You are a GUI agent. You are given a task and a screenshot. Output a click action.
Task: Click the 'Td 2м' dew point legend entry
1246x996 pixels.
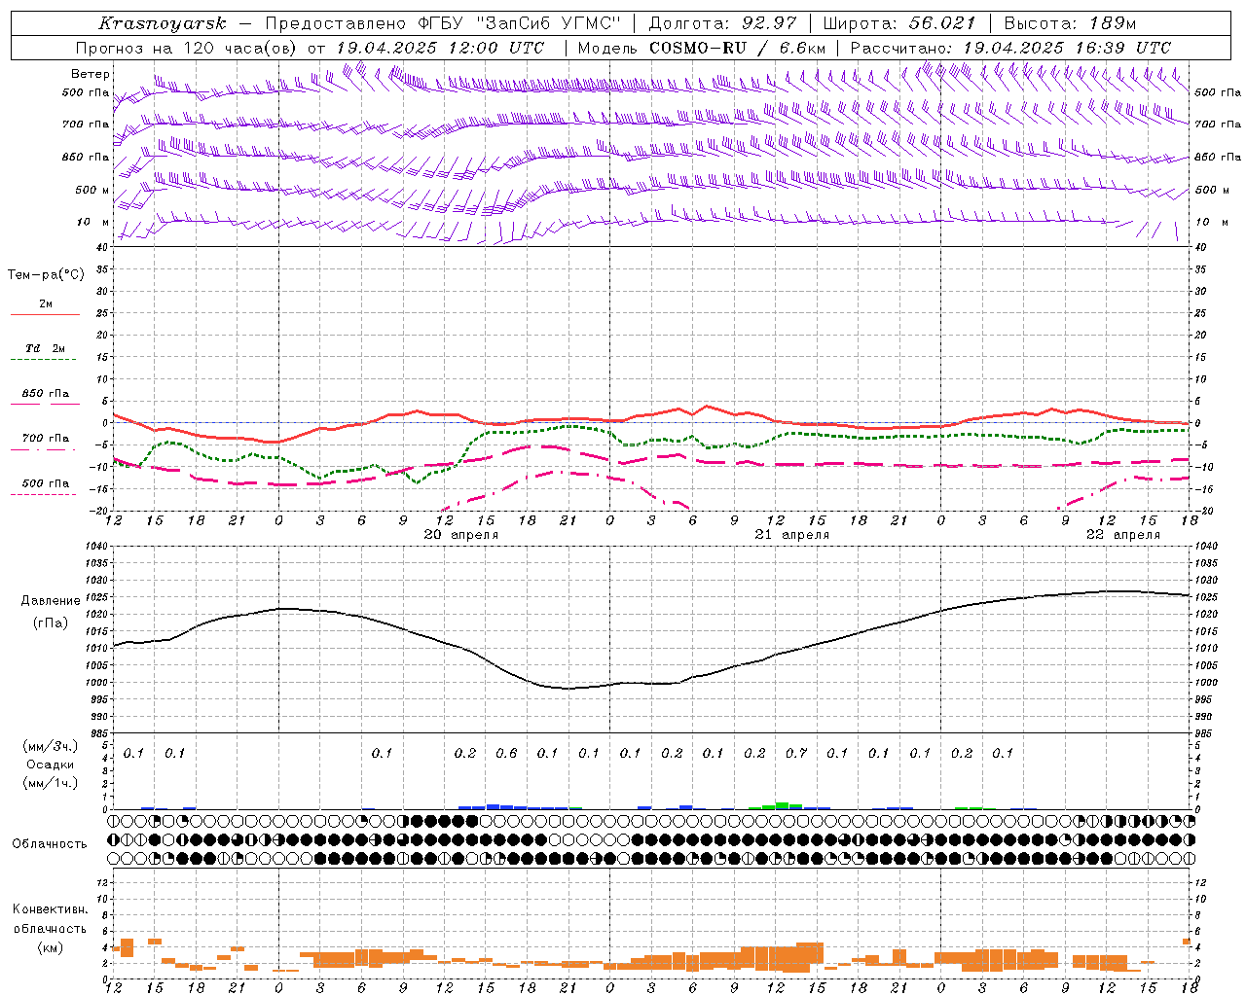coord(46,348)
